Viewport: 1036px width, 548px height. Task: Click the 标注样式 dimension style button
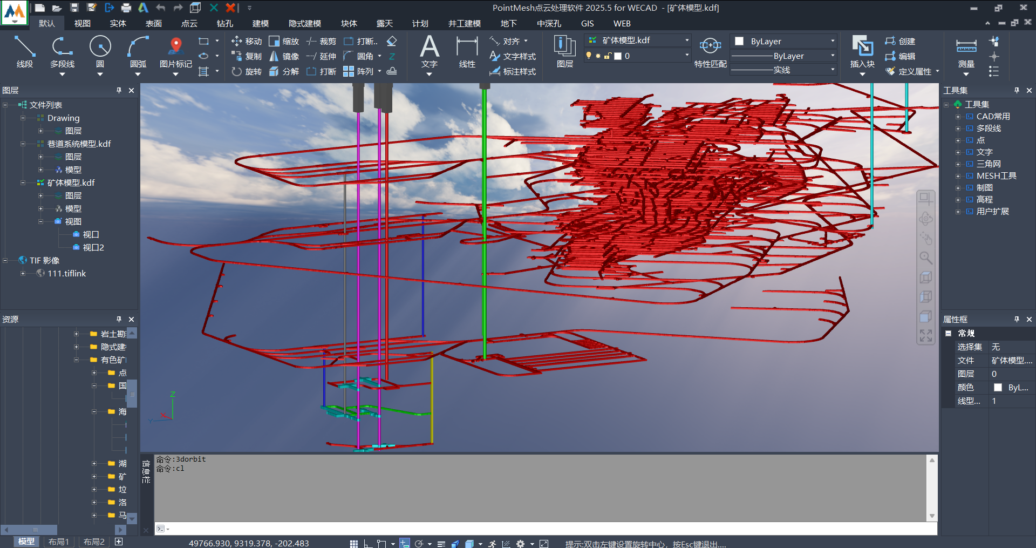tap(513, 71)
